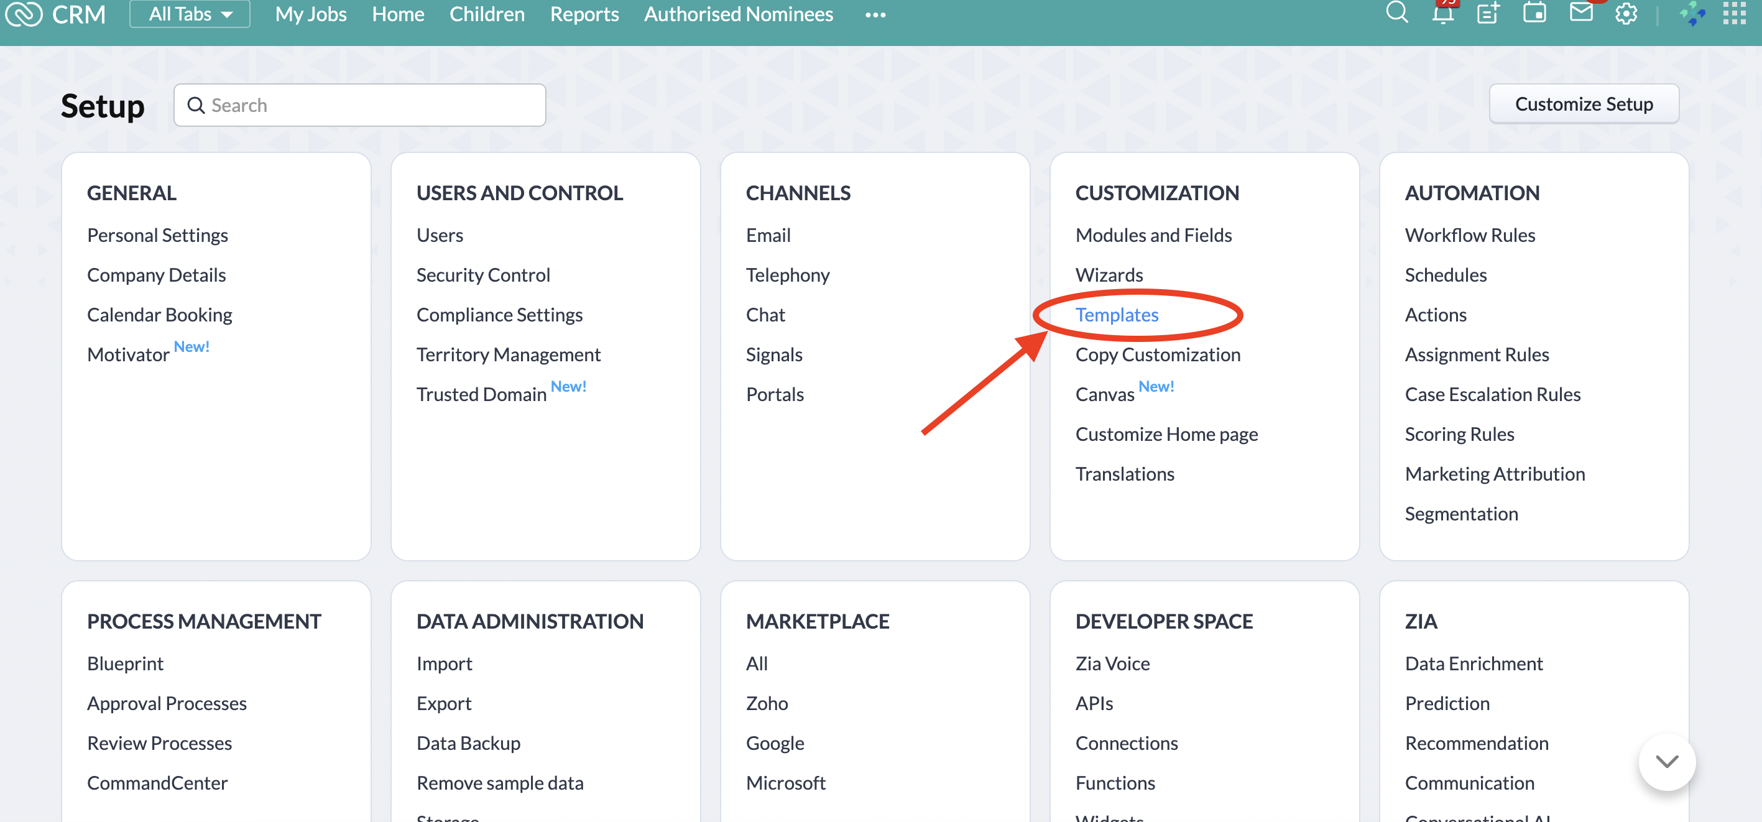
Task: Click the Setup search input field
Action: [x=369, y=105]
